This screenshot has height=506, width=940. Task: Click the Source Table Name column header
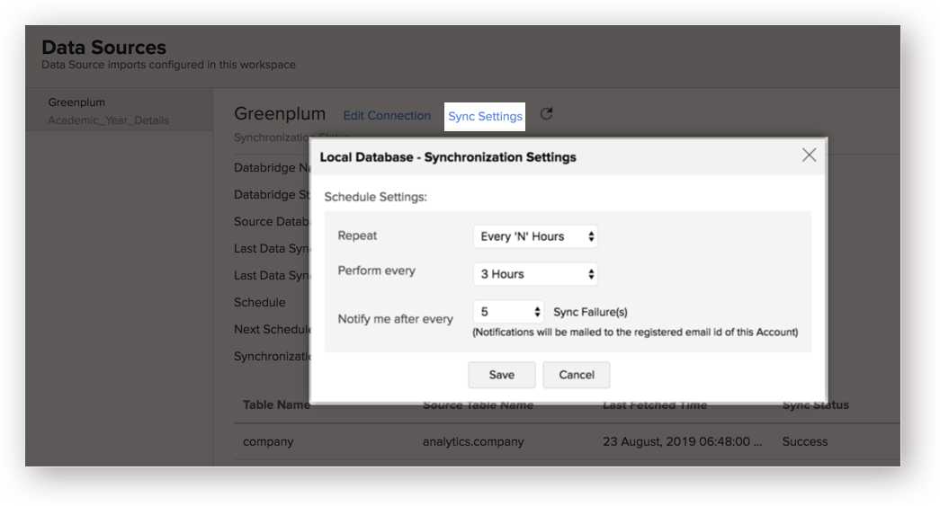(478, 405)
